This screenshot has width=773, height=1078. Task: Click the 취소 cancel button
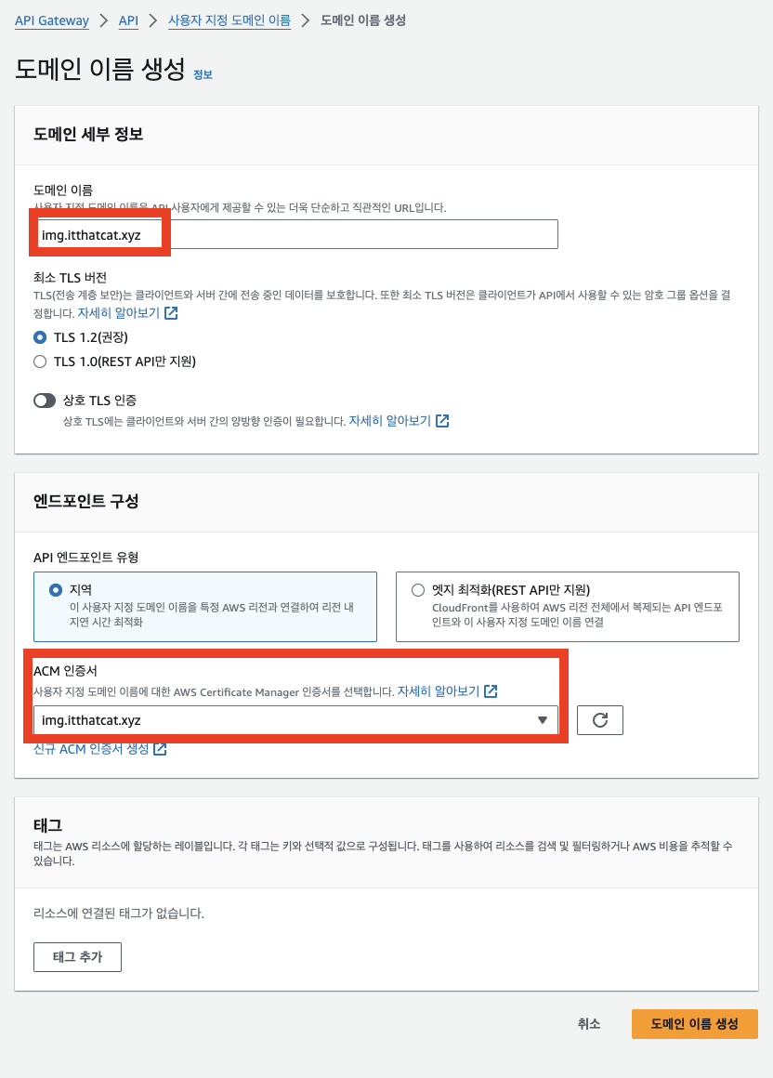click(589, 1024)
